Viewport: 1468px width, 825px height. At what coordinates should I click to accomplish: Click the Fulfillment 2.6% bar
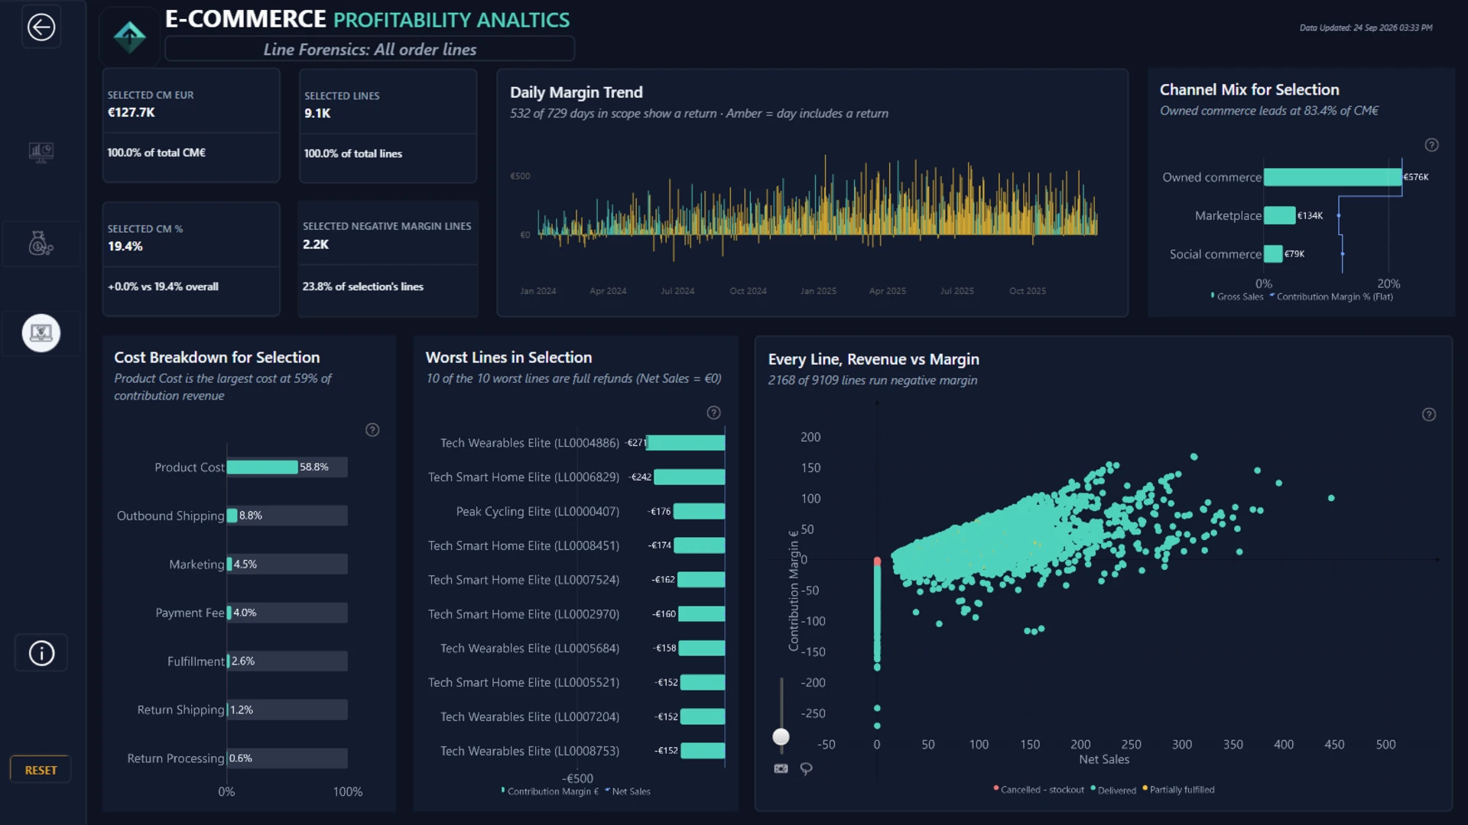tap(229, 662)
